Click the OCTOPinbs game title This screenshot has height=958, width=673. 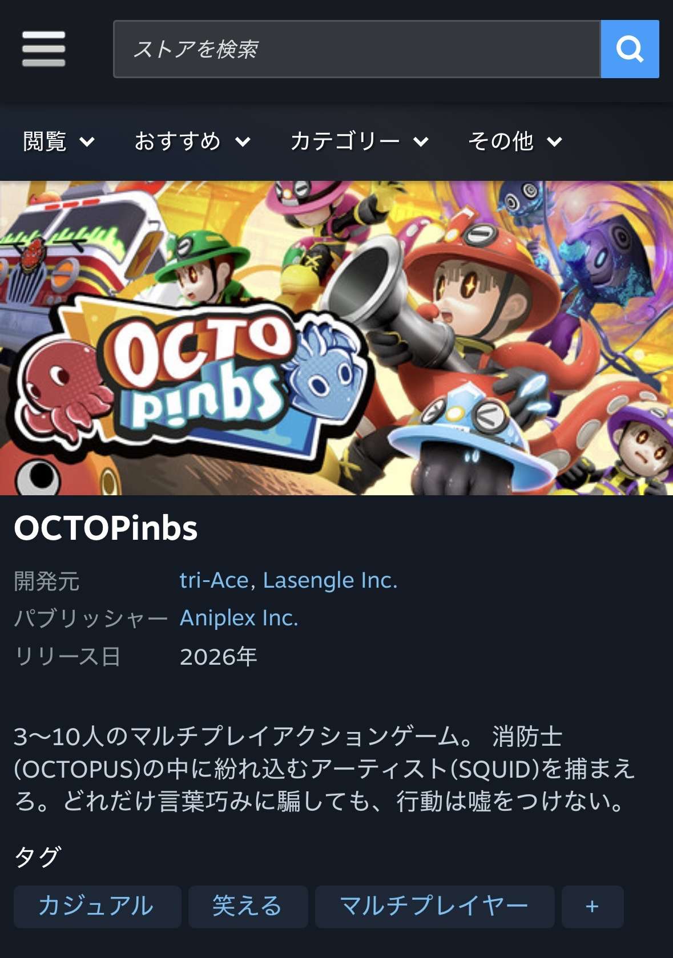pyautogui.click(x=106, y=528)
